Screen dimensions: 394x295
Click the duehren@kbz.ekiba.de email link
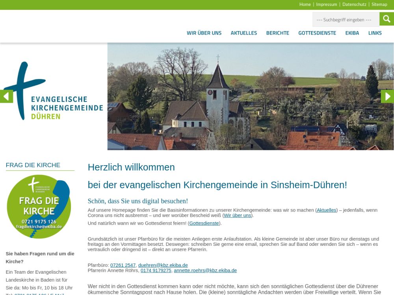pyautogui.click(x=163, y=265)
